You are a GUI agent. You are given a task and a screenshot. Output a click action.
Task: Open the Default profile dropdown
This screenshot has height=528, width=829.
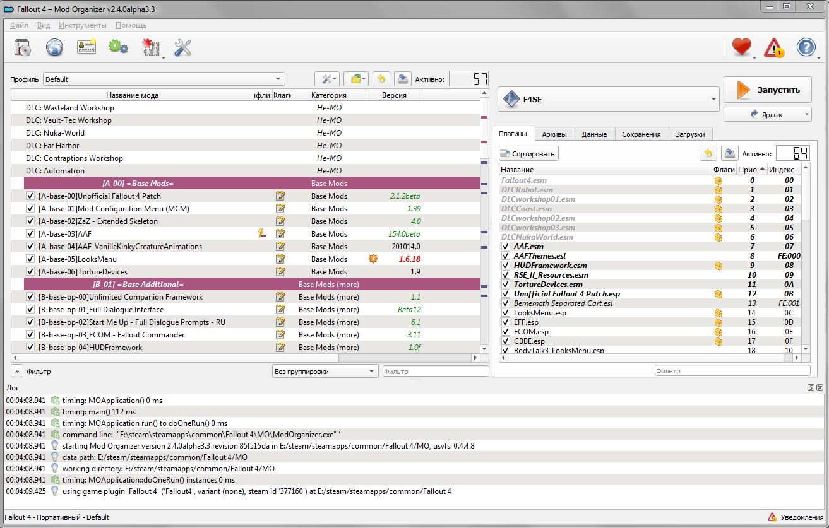(164, 79)
